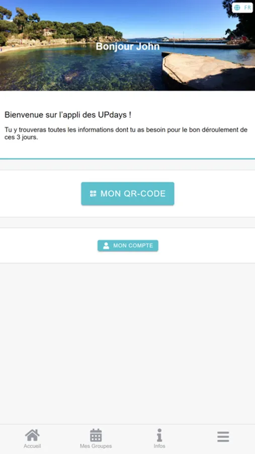255x454 pixels.
Task: Open the FR language selector
Action: point(242,8)
